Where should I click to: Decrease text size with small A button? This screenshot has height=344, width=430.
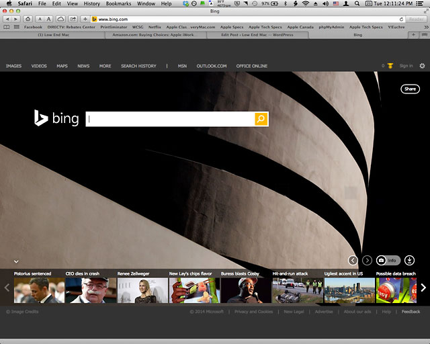pos(40,19)
